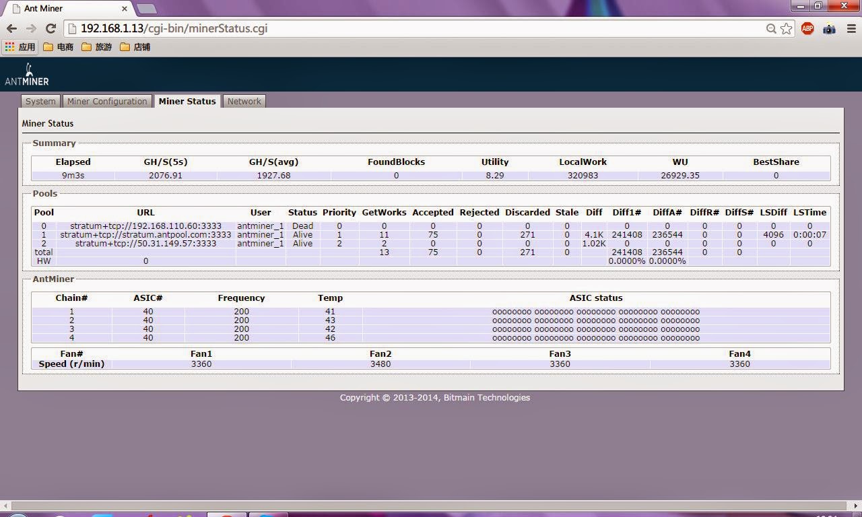862x517 pixels.
Task: Switch to the System tab
Action: click(x=40, y=101)
